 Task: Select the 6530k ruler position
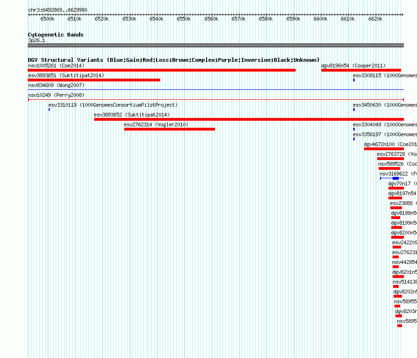coord(129,19)
